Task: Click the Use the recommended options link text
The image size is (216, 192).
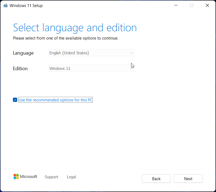Action: point(55,100)
